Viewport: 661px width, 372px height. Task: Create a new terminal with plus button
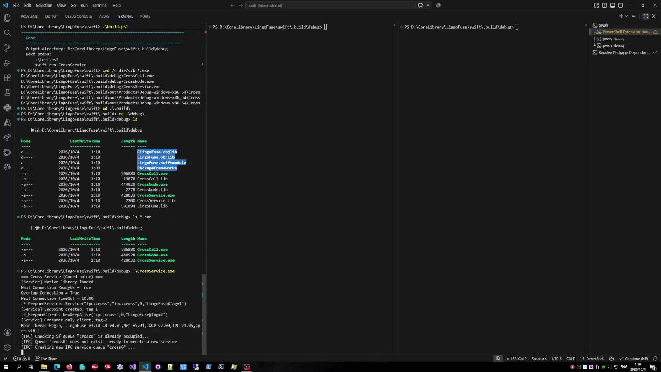[621, 16]
